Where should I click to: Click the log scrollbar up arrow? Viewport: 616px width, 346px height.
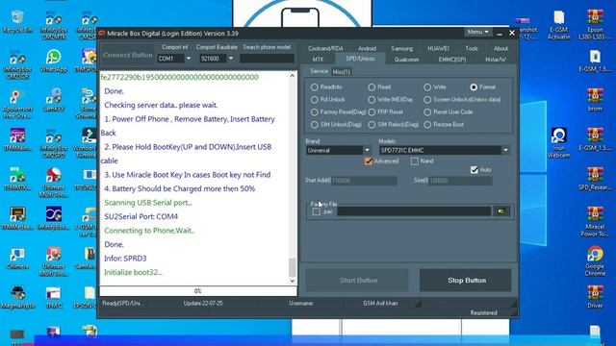click(292, 75)
